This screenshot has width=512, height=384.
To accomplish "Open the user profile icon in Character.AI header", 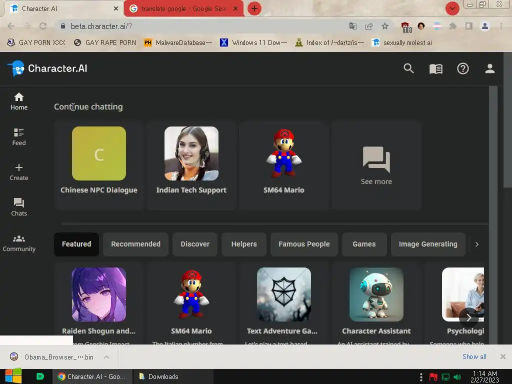I will point(490,68).
